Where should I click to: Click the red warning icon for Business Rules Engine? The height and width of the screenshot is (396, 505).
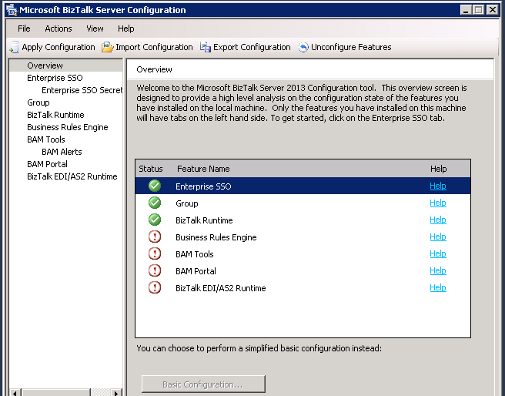tap(155, 237)
